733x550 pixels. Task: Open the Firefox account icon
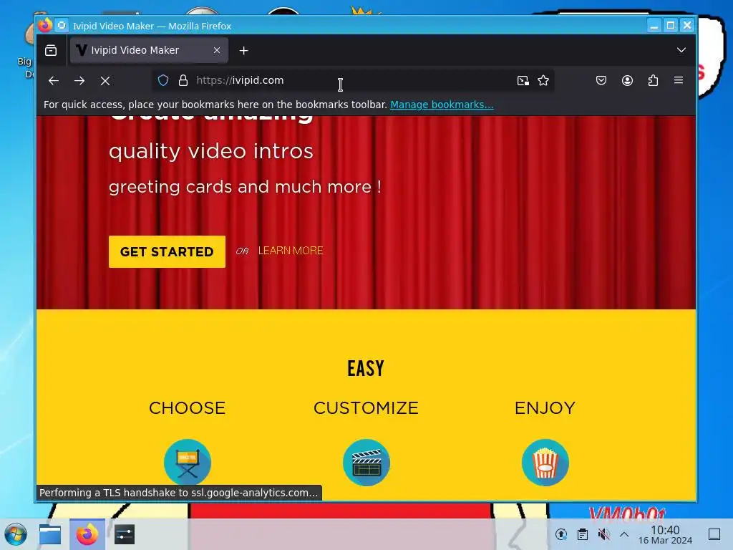tap(627, 80)
